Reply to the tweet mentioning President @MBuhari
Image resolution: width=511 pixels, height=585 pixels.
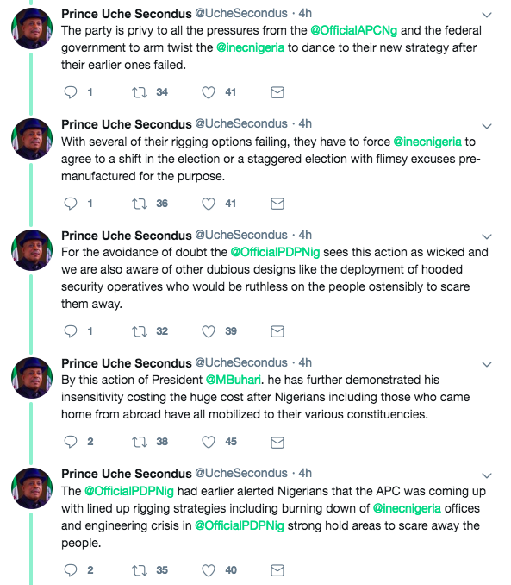(71, 442)
